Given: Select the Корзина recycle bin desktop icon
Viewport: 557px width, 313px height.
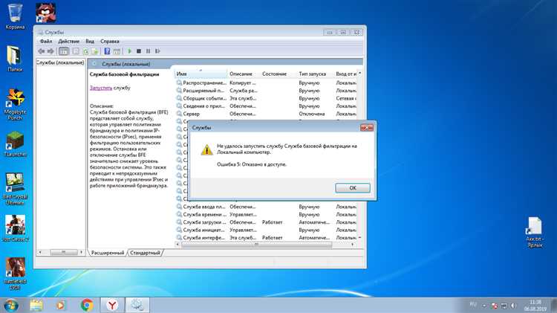Looking at the screenshot, I should click(x=15, y=16).
